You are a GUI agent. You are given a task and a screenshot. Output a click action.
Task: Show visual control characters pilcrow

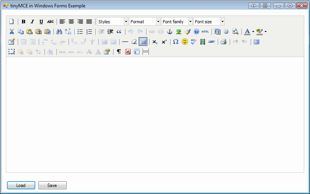tap(119, 52)
